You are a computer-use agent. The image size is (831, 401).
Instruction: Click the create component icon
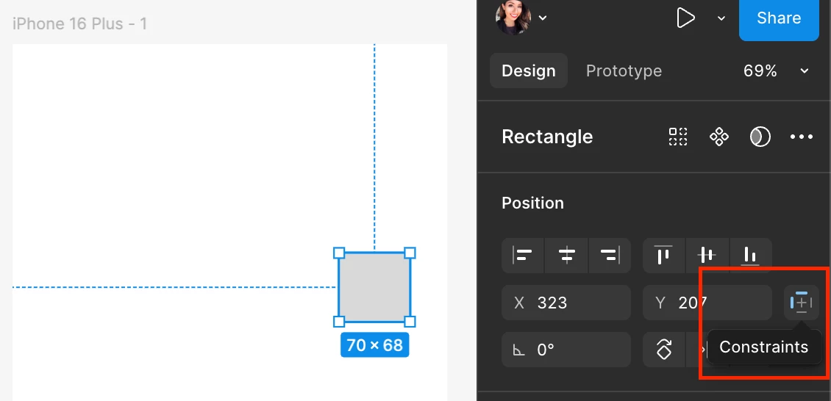tap(719, 137)
